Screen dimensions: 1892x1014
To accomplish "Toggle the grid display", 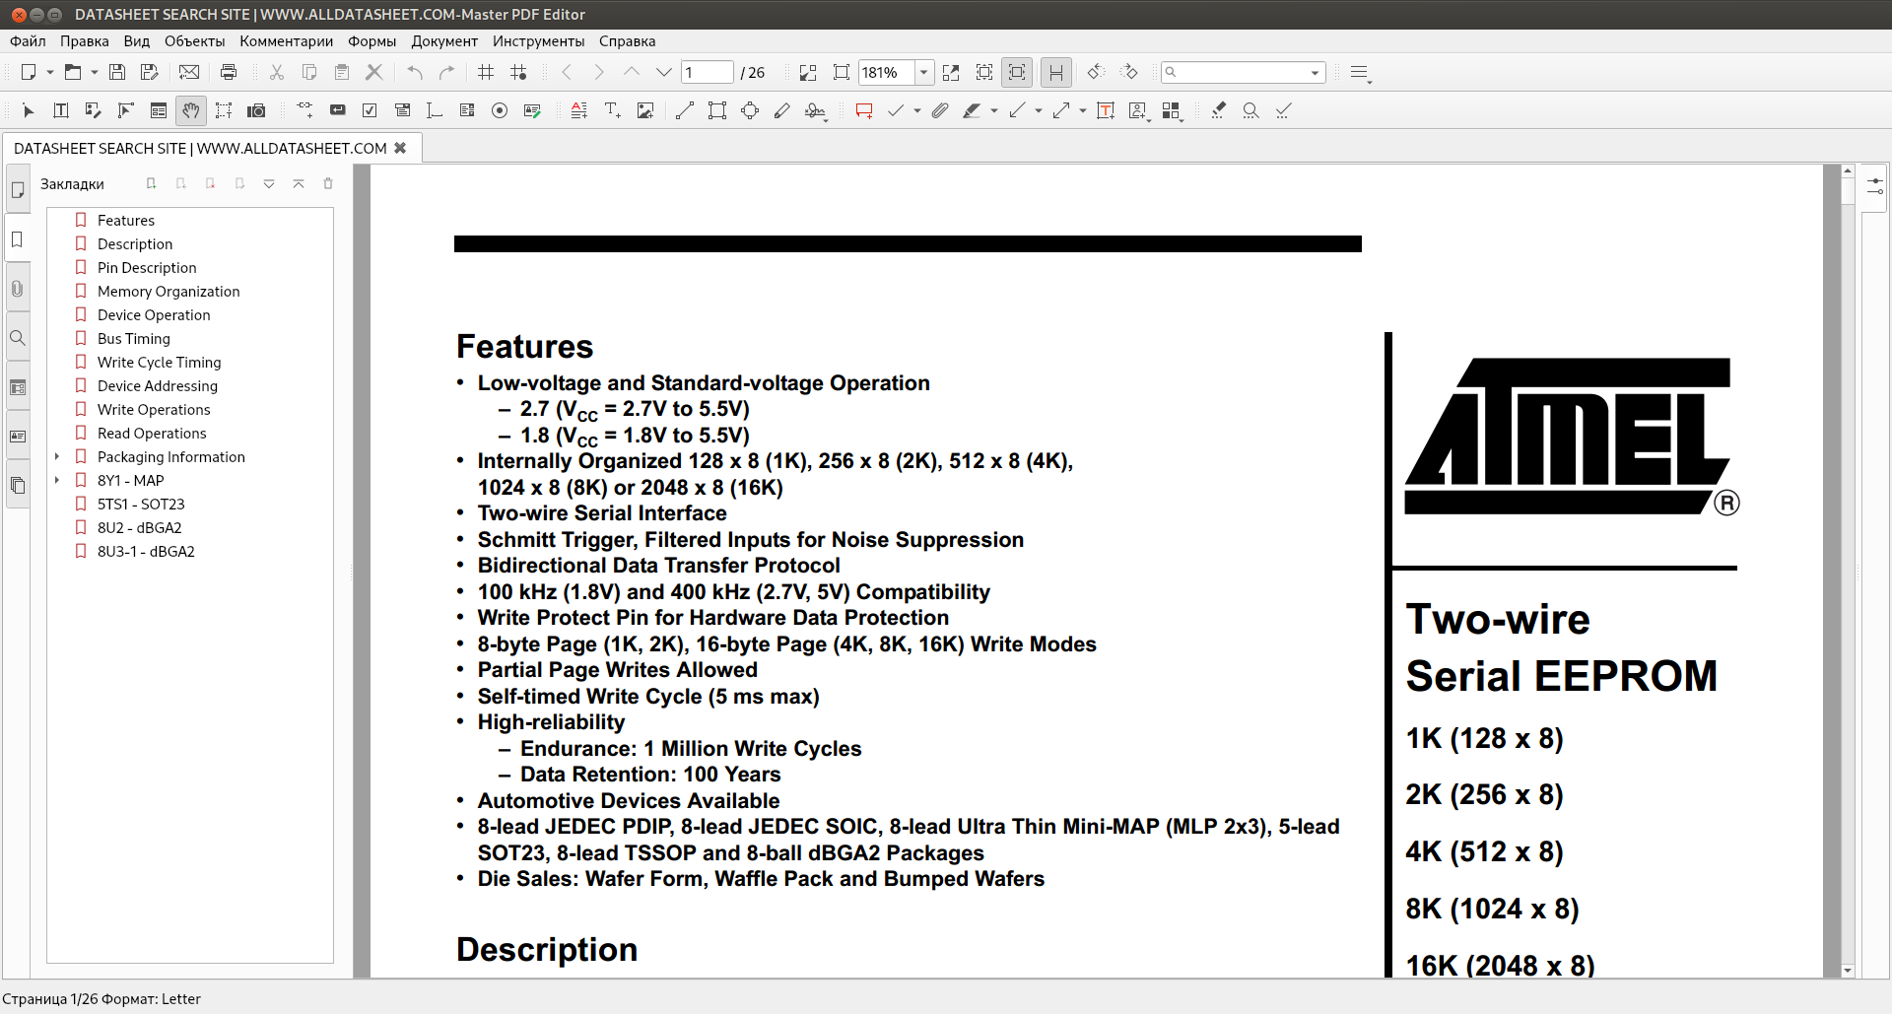I will 486,72.
